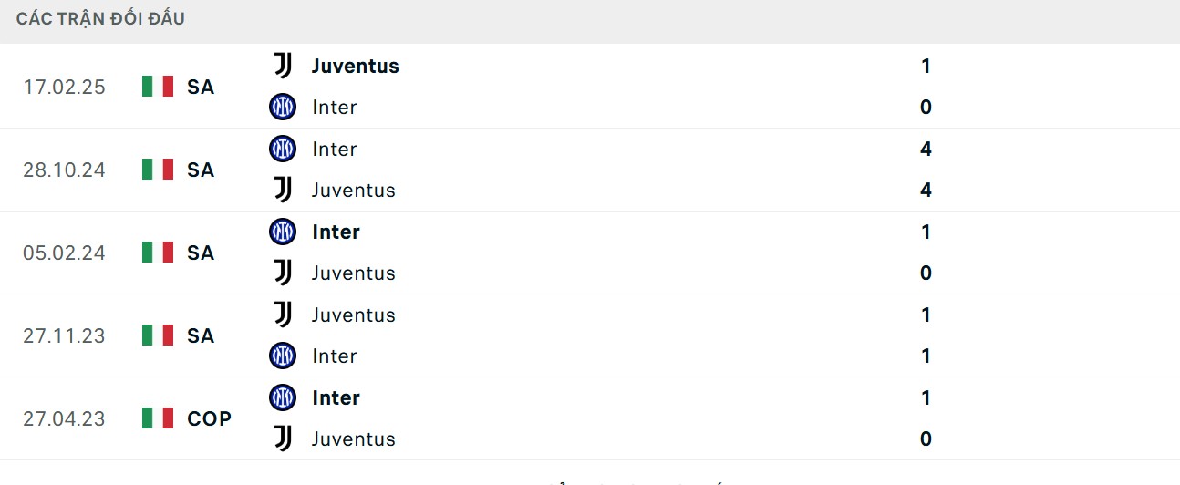Click Inter crest in 27.04.23 cup match

(283, 397)
